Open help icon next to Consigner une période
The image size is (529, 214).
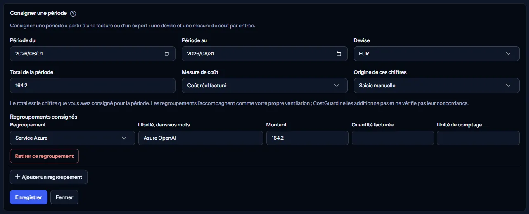pos(73,14)
